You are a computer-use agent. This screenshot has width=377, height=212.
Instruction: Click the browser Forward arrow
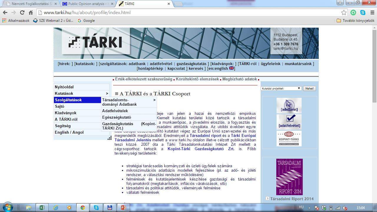pos(14,13)
